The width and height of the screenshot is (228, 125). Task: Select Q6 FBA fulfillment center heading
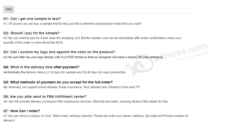(45, 97)
